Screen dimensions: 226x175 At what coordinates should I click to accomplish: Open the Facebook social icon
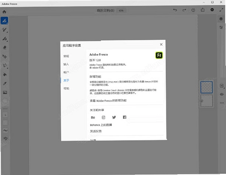point(125,117)
